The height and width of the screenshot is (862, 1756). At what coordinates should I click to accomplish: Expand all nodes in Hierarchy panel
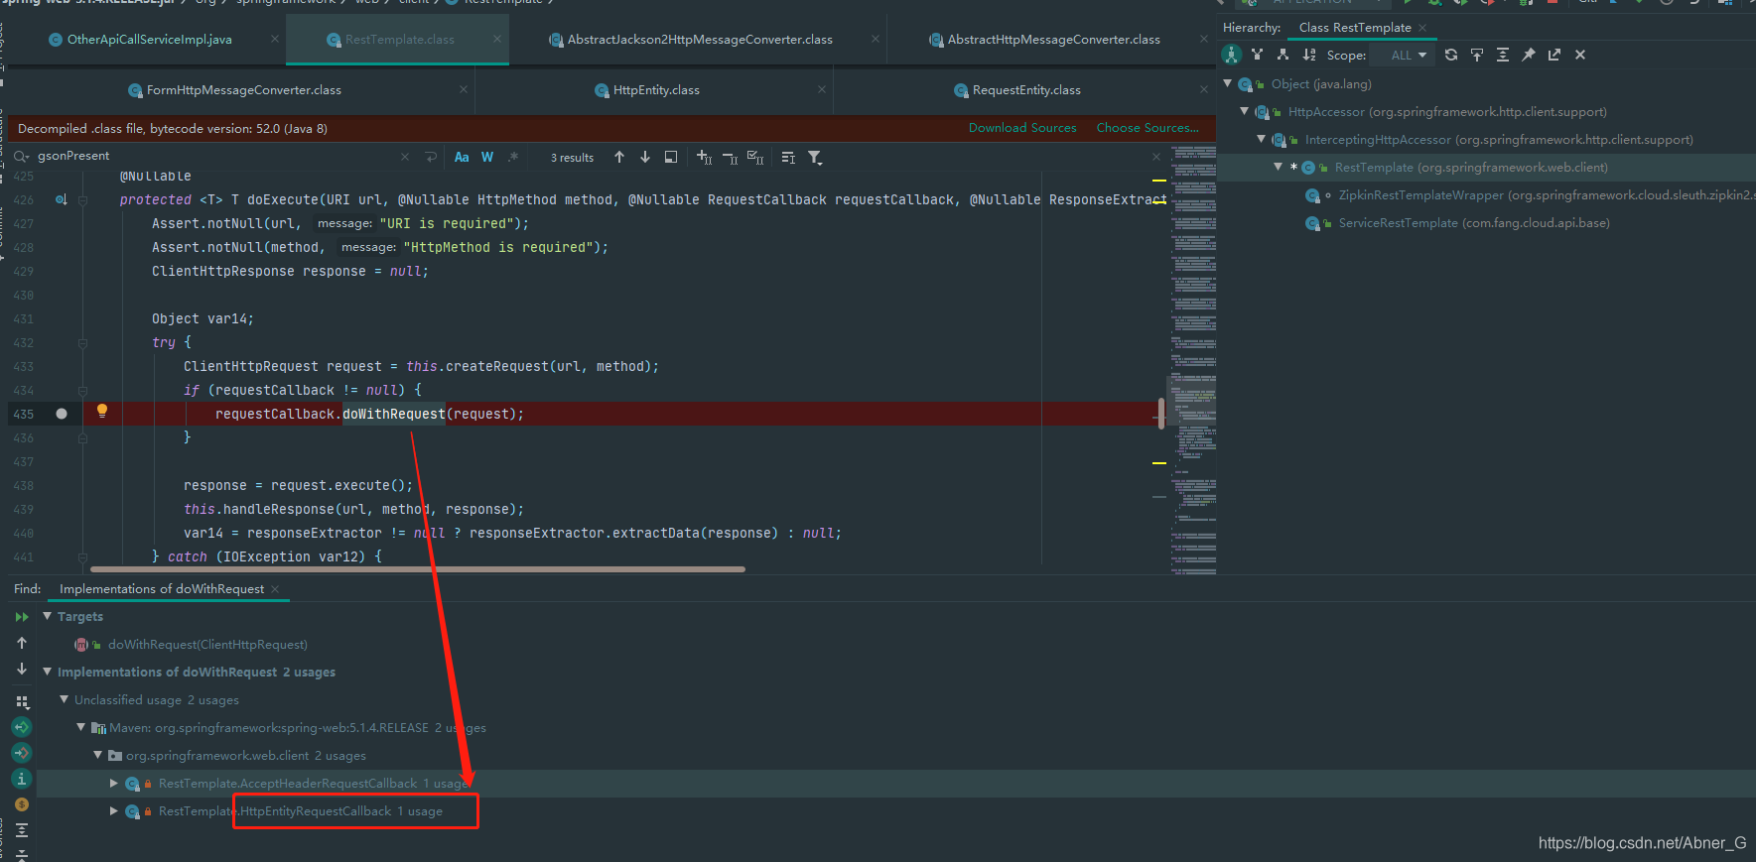pos(1503,55)
